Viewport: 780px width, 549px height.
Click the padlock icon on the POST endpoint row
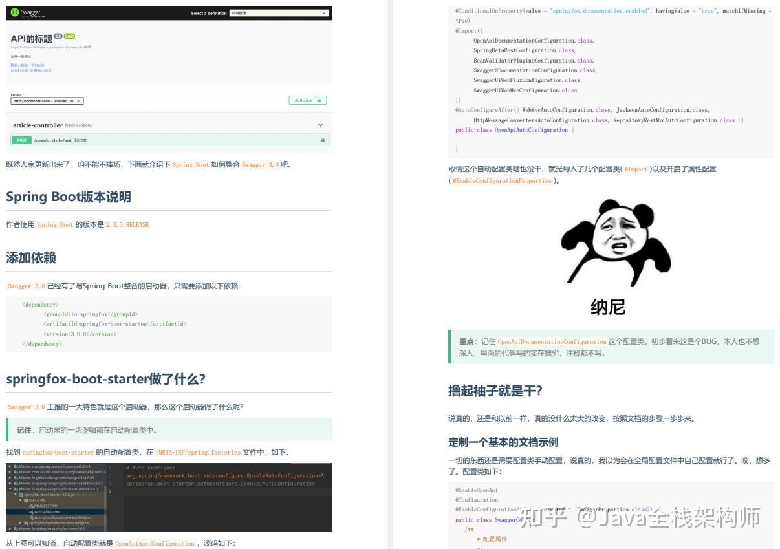(321, 140)
